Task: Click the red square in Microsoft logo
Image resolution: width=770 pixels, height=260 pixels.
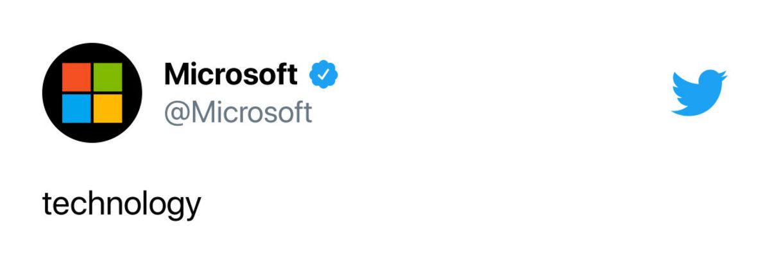Action: (x=77, y=78)
